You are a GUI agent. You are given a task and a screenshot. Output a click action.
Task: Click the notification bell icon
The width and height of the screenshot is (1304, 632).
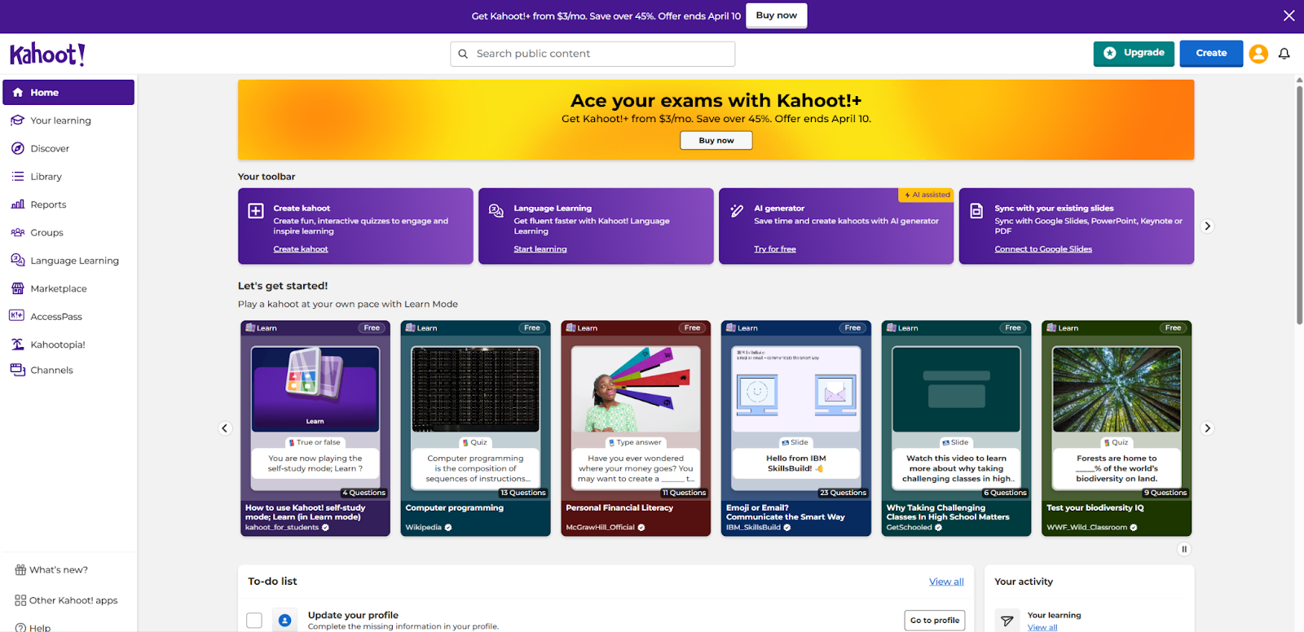(1284, 54)
